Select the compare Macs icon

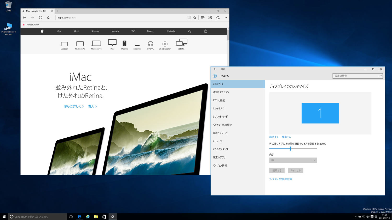pos(182,44)
